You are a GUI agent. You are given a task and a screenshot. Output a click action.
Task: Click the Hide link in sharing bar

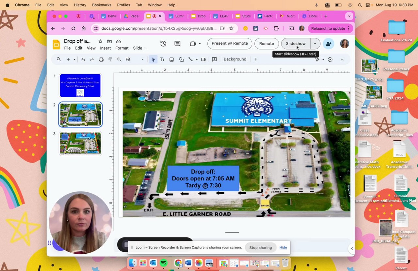coord(283,248)
